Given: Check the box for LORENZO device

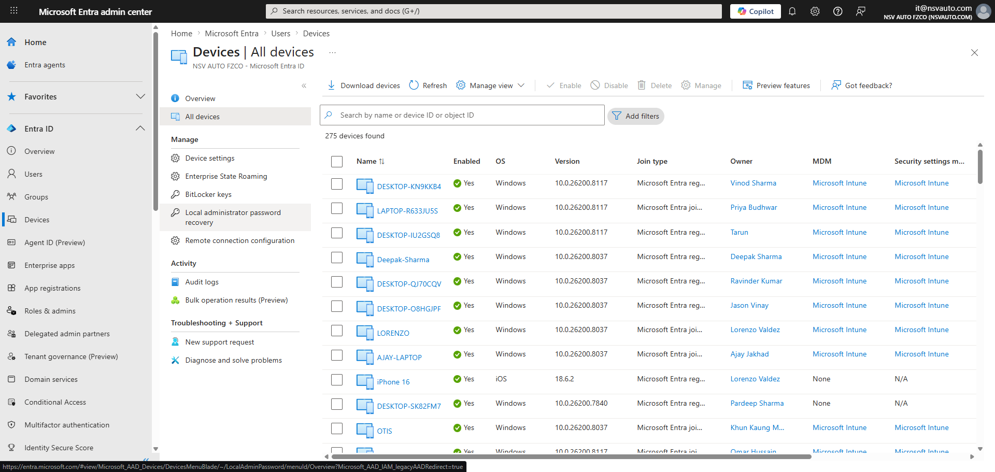Looking at the screenshot, I should point(337,331).
